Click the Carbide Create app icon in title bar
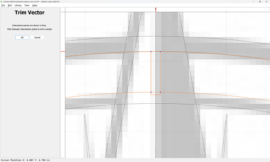Screen dimensions: 270x162 [2, 2]
